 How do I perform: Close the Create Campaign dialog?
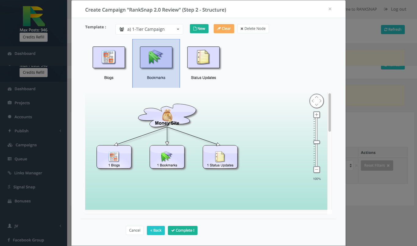pyautogui.click(x=330, y=9)
